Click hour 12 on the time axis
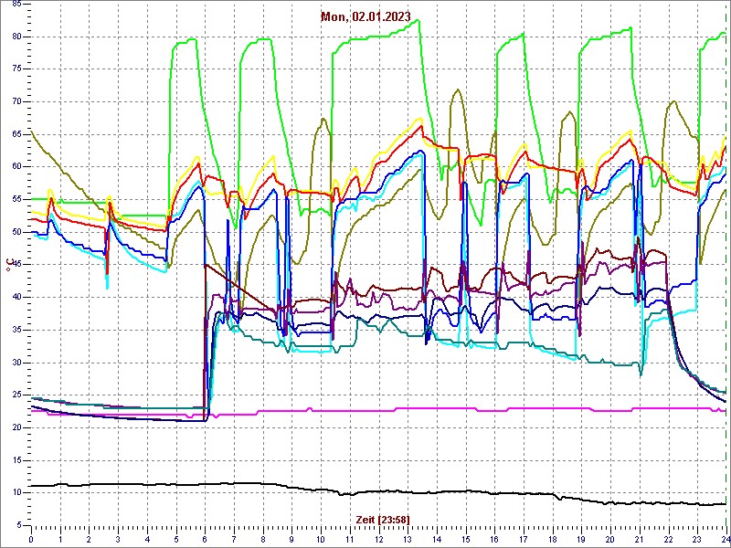Viewport: 731px width, 548px height. point(378,539)
